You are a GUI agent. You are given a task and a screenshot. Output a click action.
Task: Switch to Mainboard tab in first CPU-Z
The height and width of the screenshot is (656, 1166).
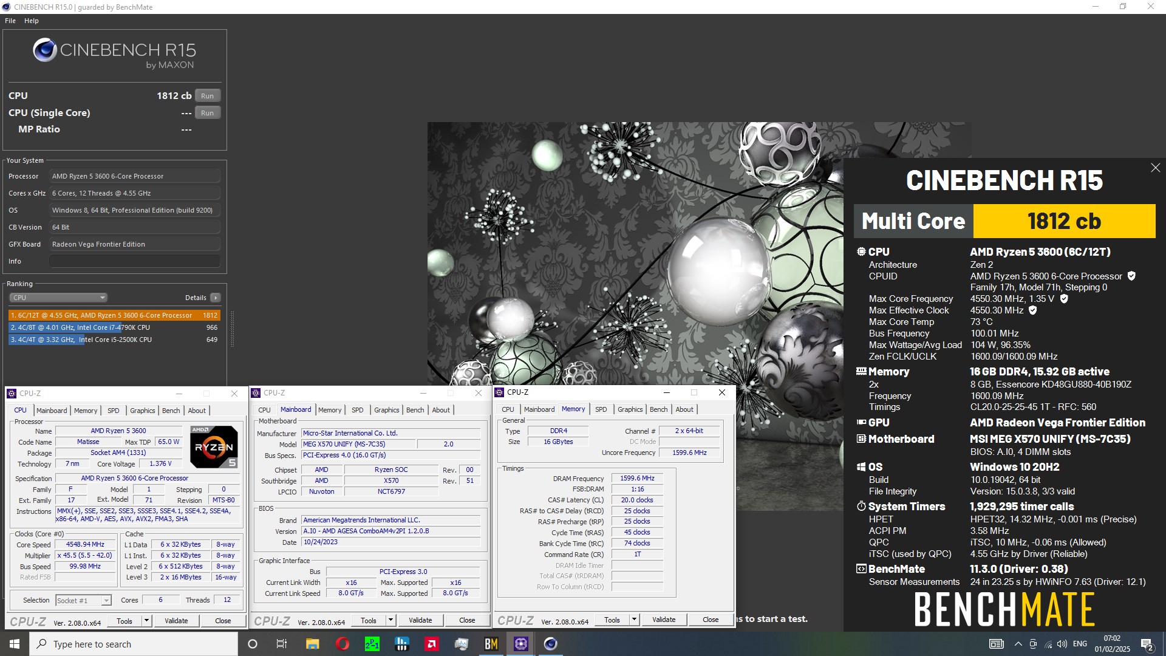(x=52, y=411)
